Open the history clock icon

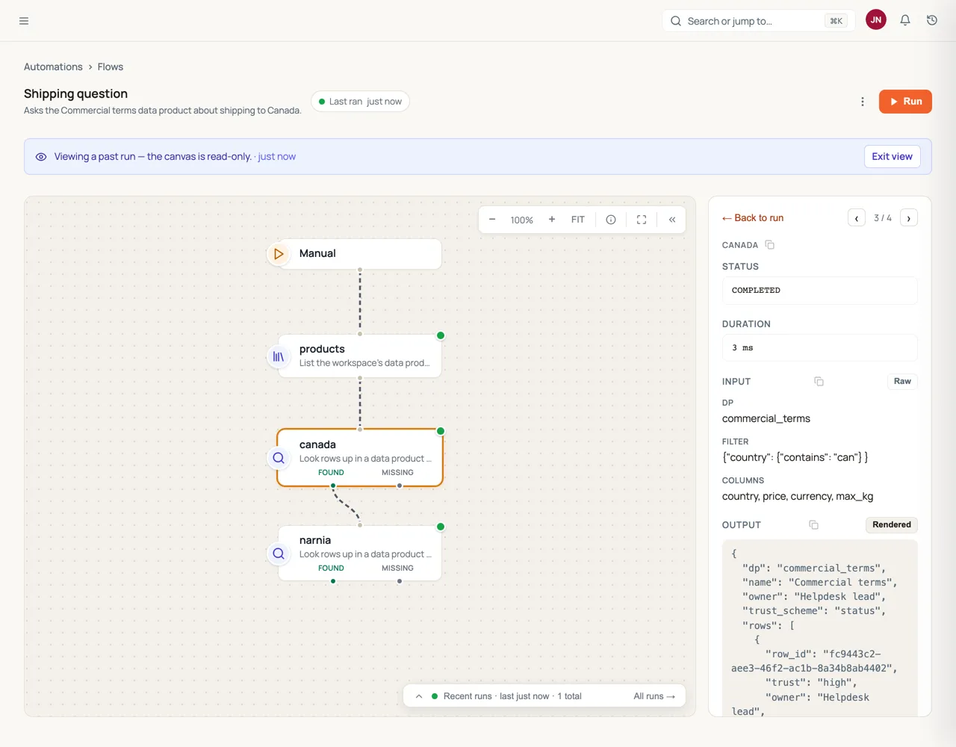(932, 20)
